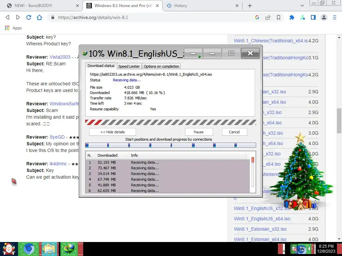Click the connections progress segment bar
342x256 pixels.
click(x=171, y=145)
